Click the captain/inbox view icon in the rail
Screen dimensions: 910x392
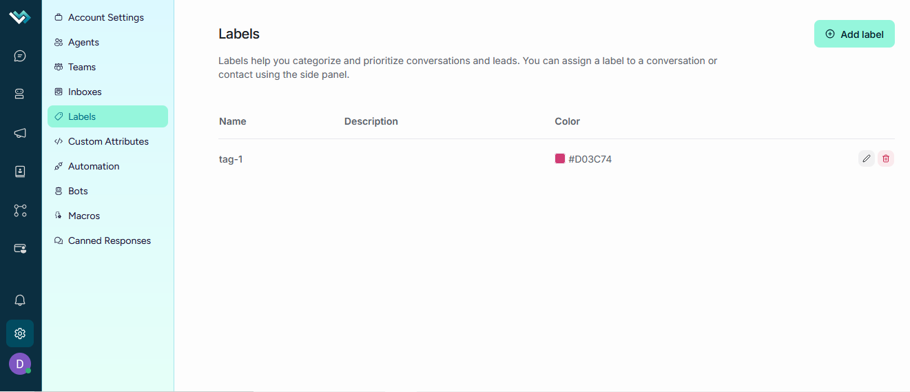[x=20, y=94]
